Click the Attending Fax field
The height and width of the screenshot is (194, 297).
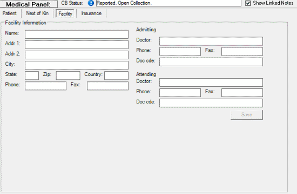pyautogui.click(x=242, y=93)
